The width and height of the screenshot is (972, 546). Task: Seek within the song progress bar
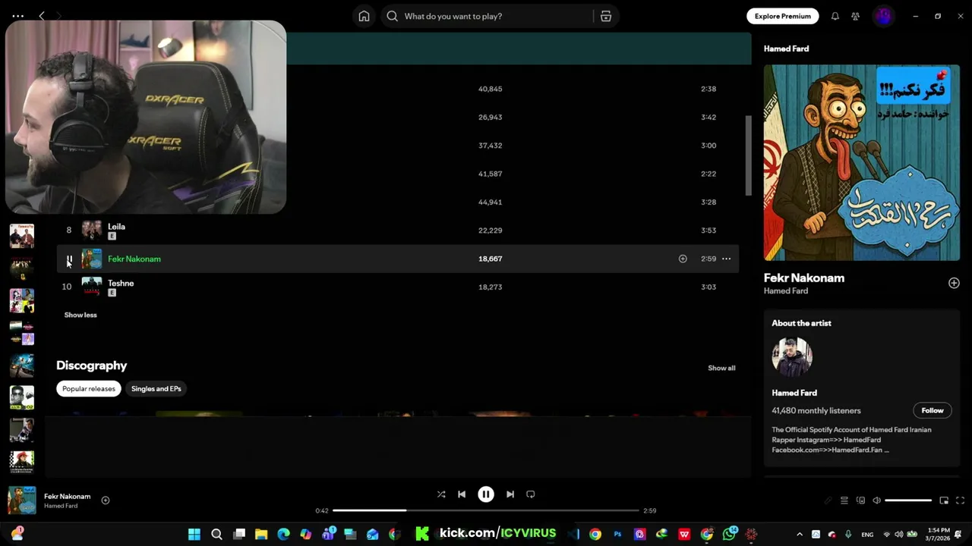click(486, 510)
